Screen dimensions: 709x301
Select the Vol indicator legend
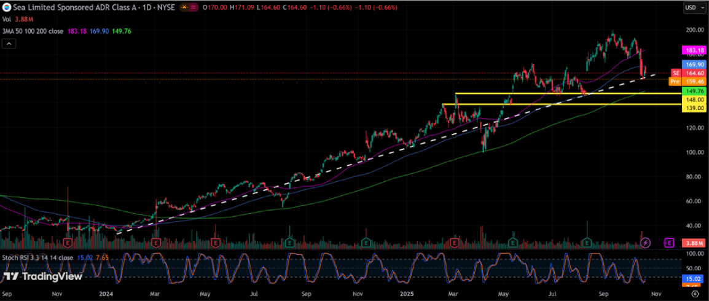pyautogui.click(x=7, y=19)
